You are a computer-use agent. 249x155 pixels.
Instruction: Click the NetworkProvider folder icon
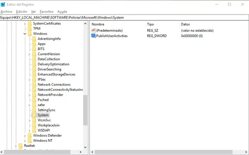(34, 95)
